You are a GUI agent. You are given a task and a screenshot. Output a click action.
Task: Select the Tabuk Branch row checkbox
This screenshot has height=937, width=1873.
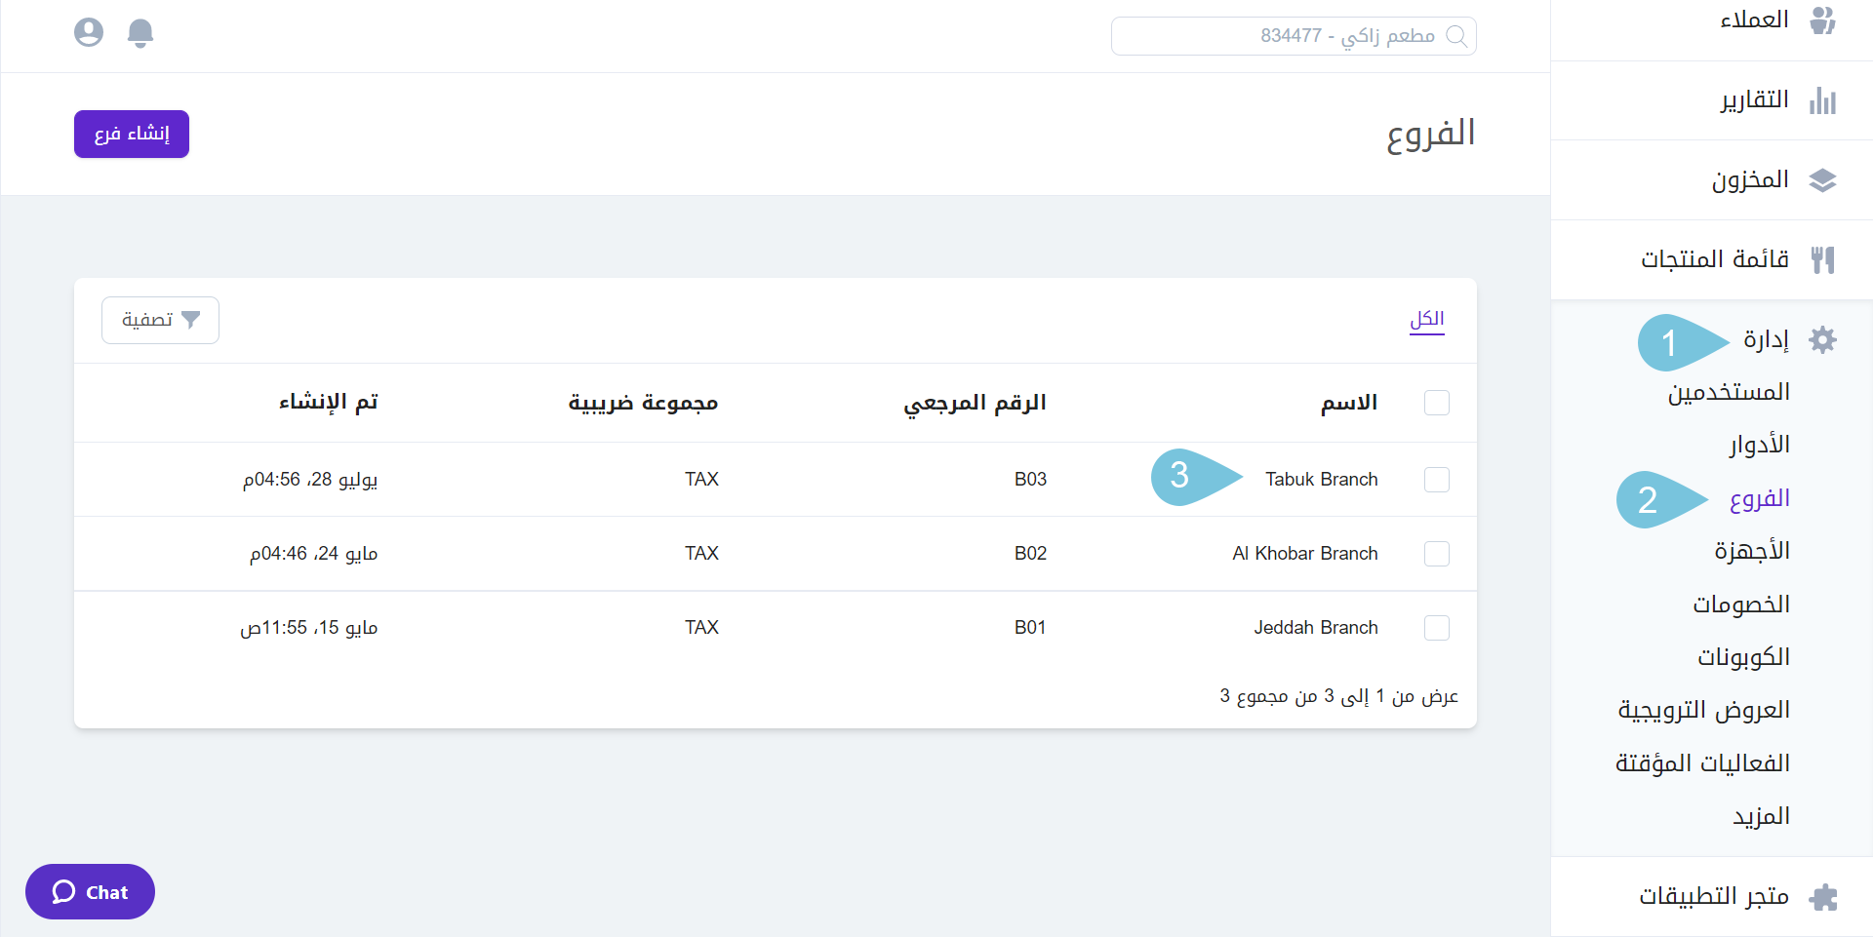(1436, 480)
